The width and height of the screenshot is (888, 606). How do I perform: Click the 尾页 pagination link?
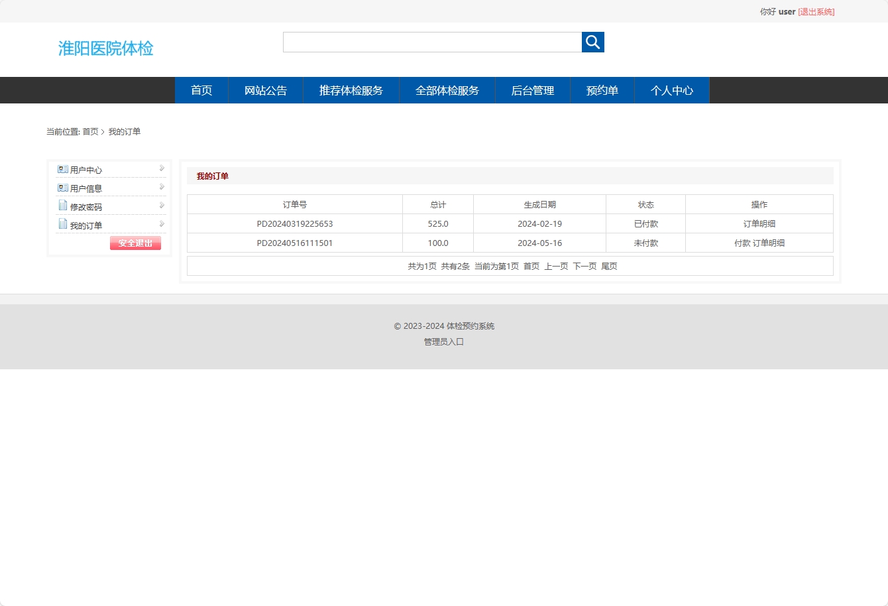coord(608,266)
